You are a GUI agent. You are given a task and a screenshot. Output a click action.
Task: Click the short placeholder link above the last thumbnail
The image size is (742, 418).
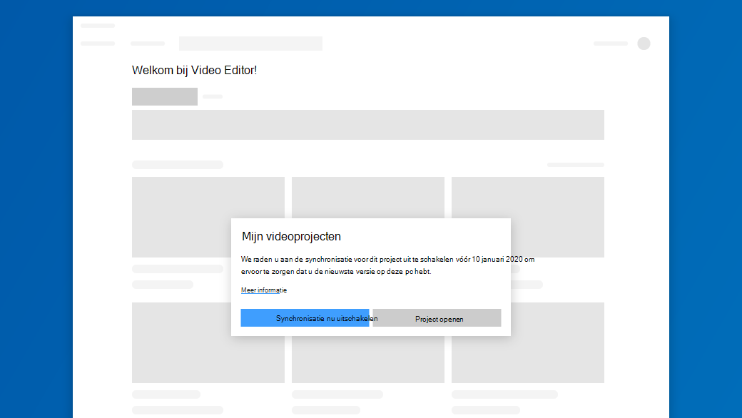[576, 165]
